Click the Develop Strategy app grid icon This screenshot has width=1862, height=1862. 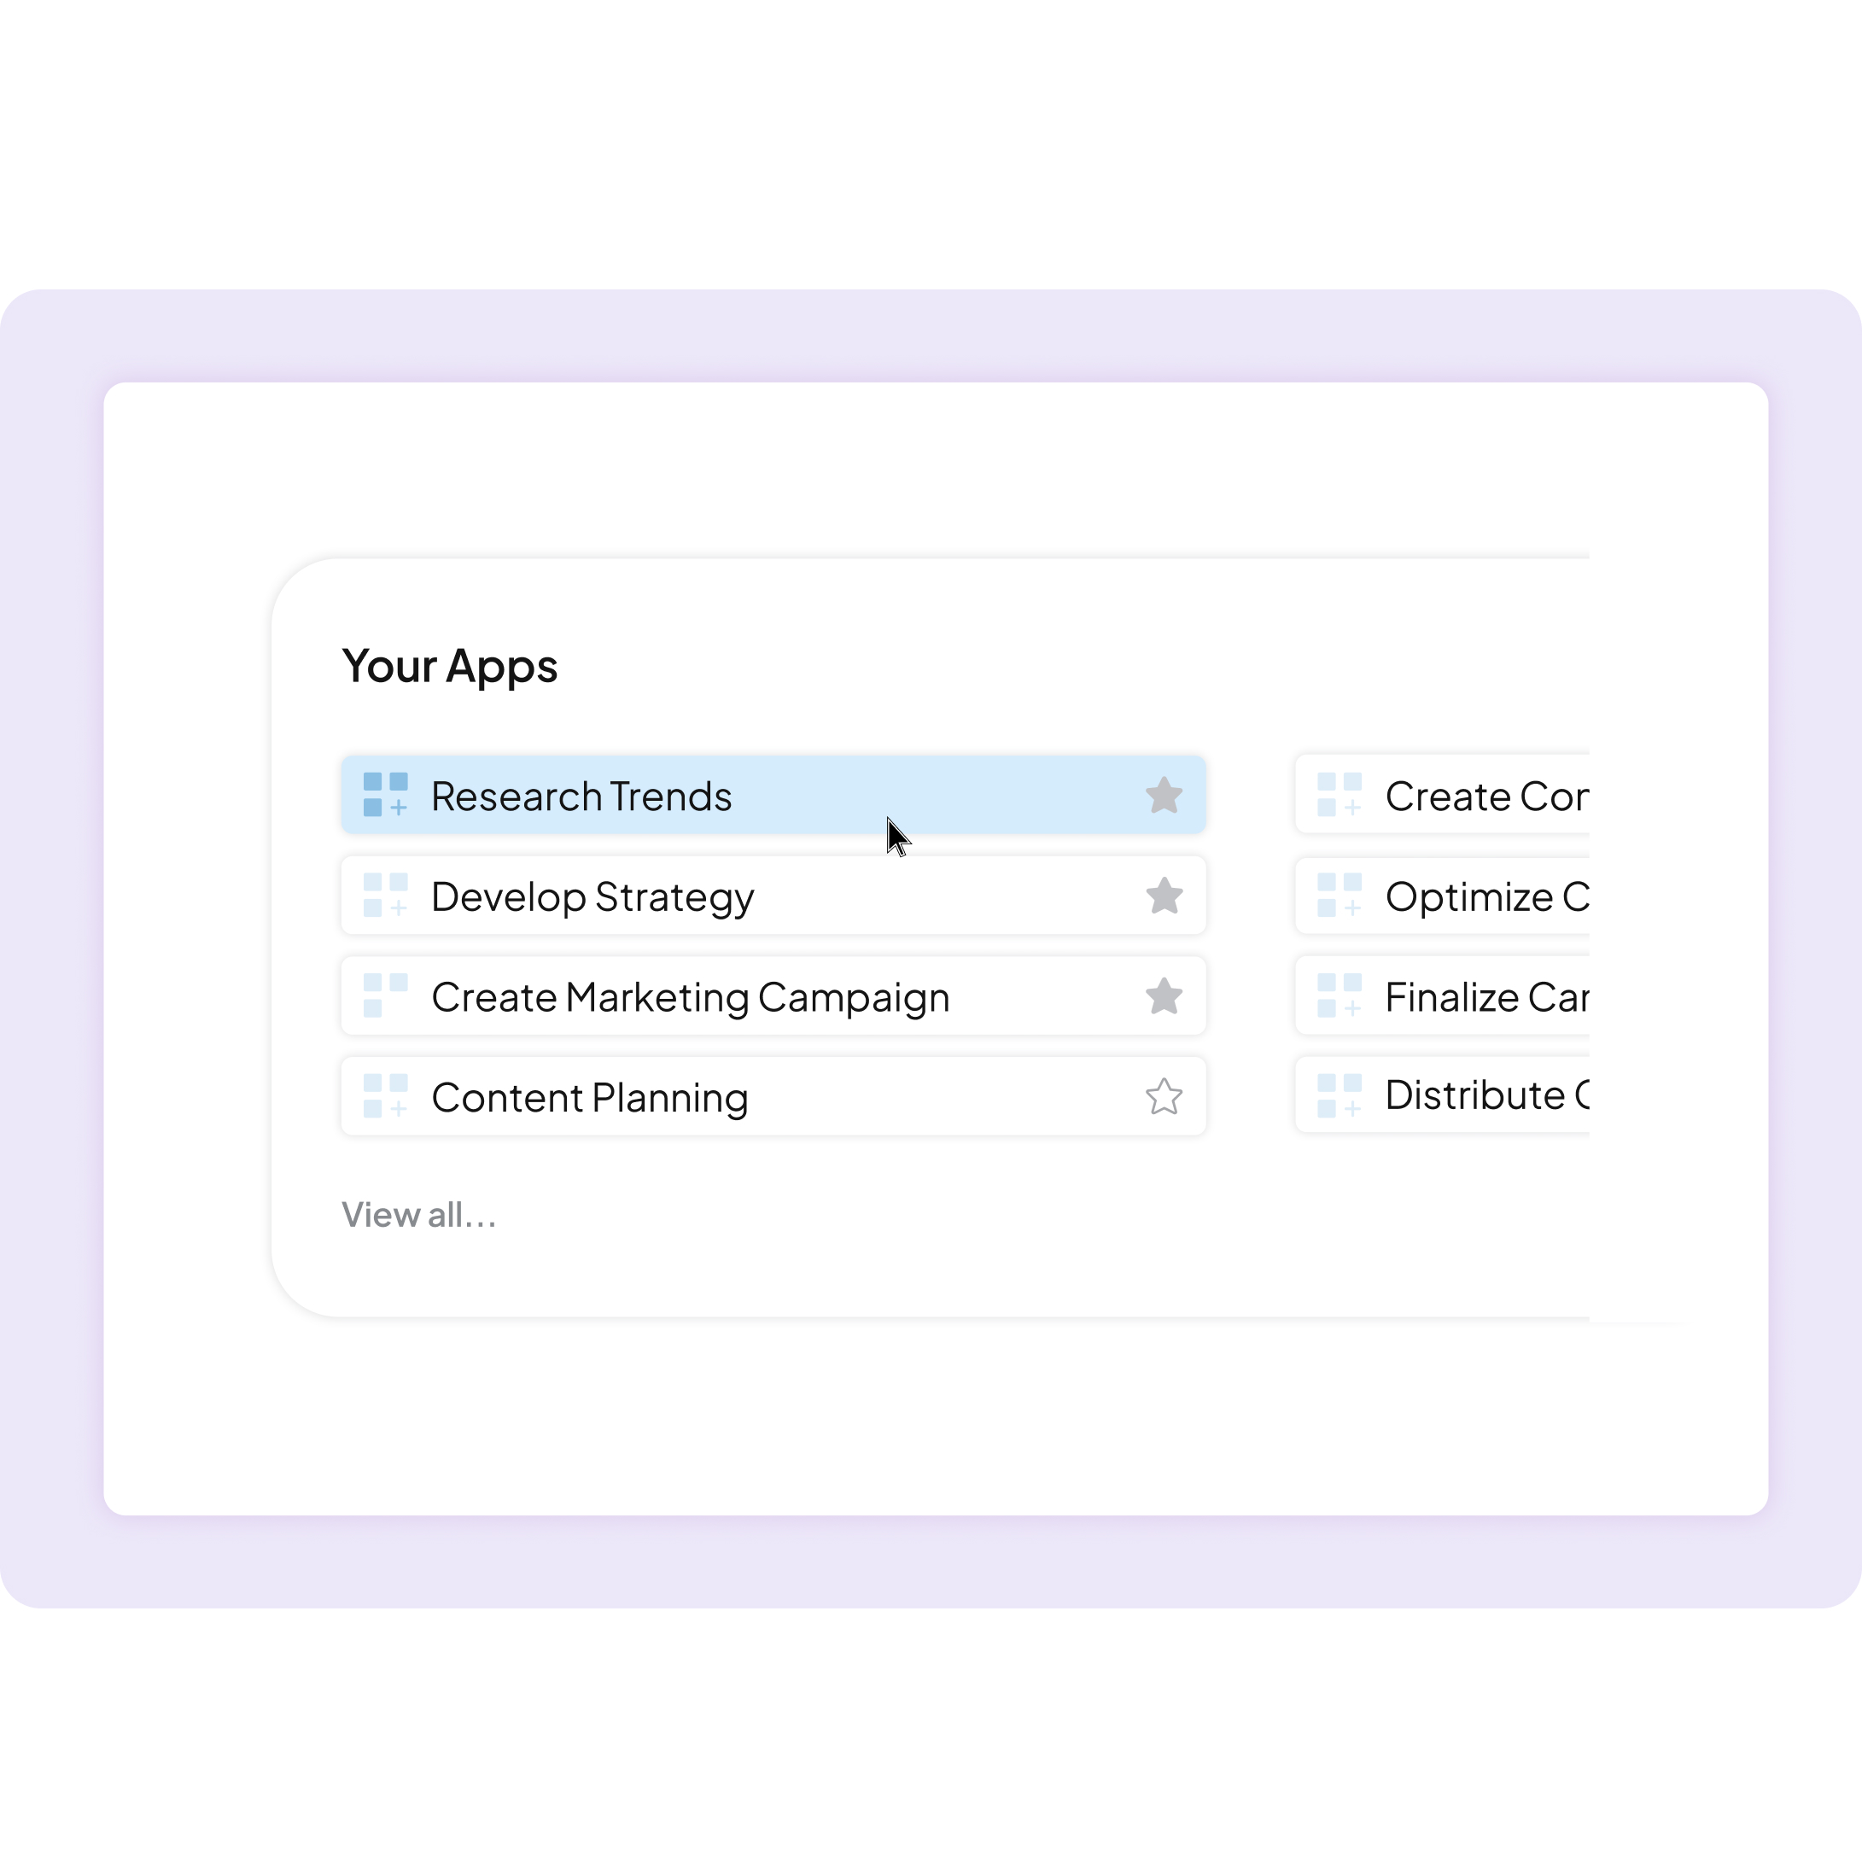[x=386, y=896]
